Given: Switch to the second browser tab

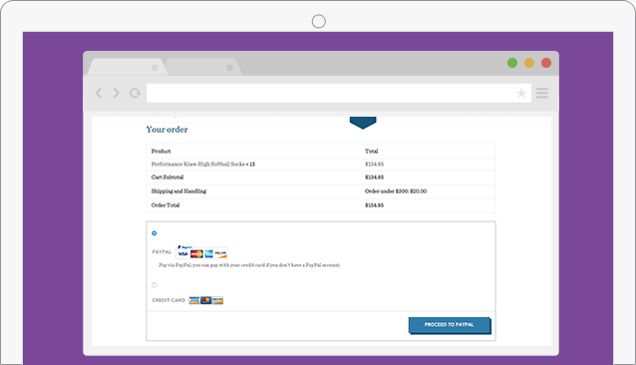Looking at the screenshot, I should pyautogui.click(x=202, y=67).
